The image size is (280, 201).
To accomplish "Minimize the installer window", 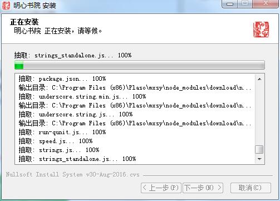I will [x=230, y=4].
